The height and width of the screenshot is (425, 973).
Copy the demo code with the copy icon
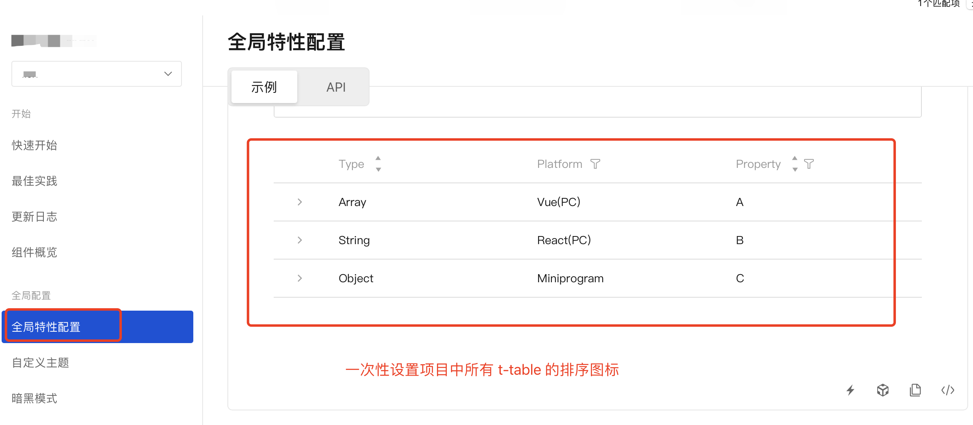point(915,390)
